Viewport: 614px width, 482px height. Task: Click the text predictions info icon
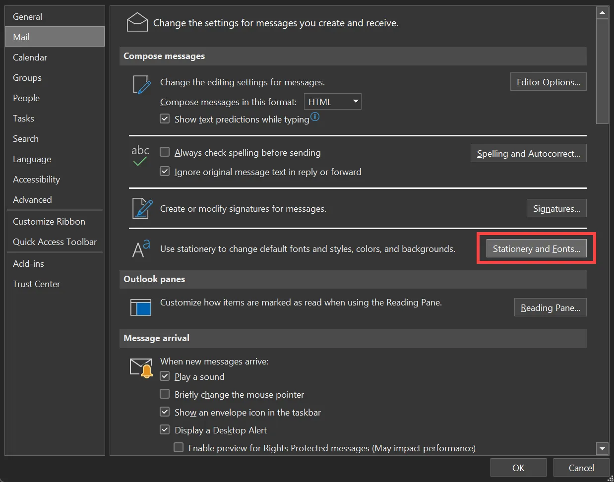tap(315, 117)
